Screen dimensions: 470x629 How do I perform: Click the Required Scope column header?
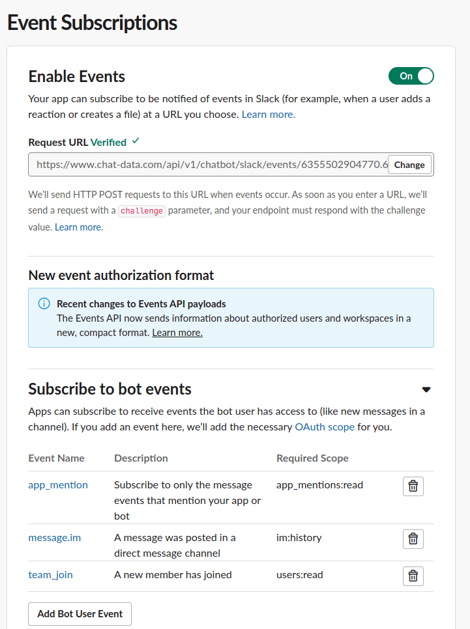click(312, 458)
